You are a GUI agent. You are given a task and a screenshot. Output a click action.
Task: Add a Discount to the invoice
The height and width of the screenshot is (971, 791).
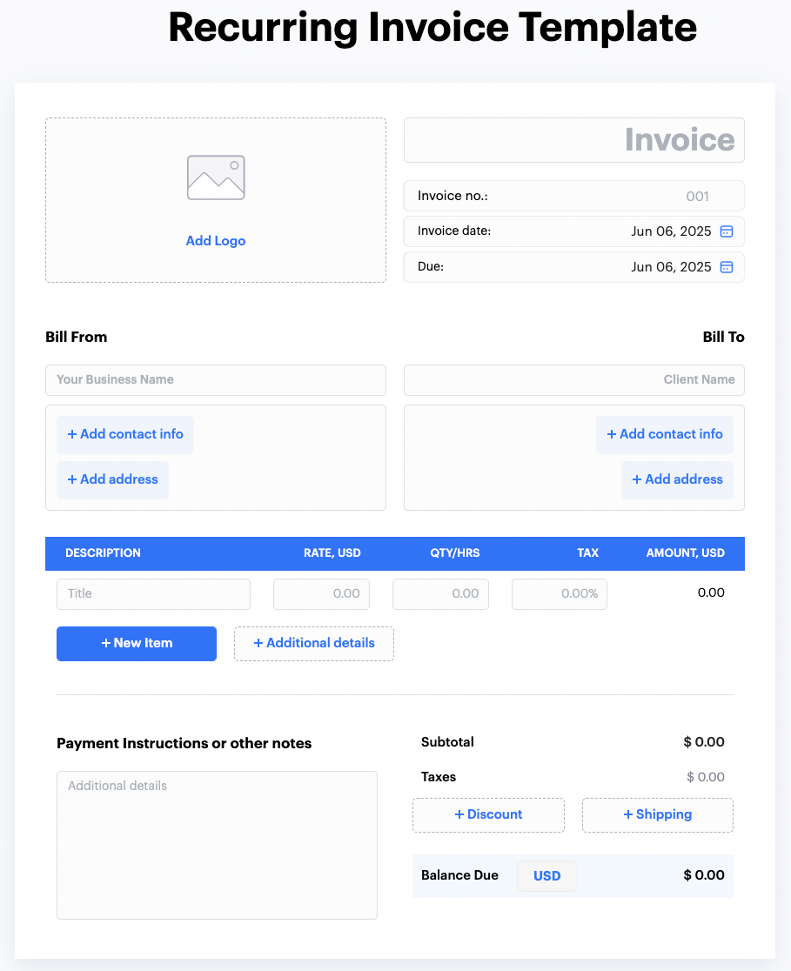(x=488, y=815)
